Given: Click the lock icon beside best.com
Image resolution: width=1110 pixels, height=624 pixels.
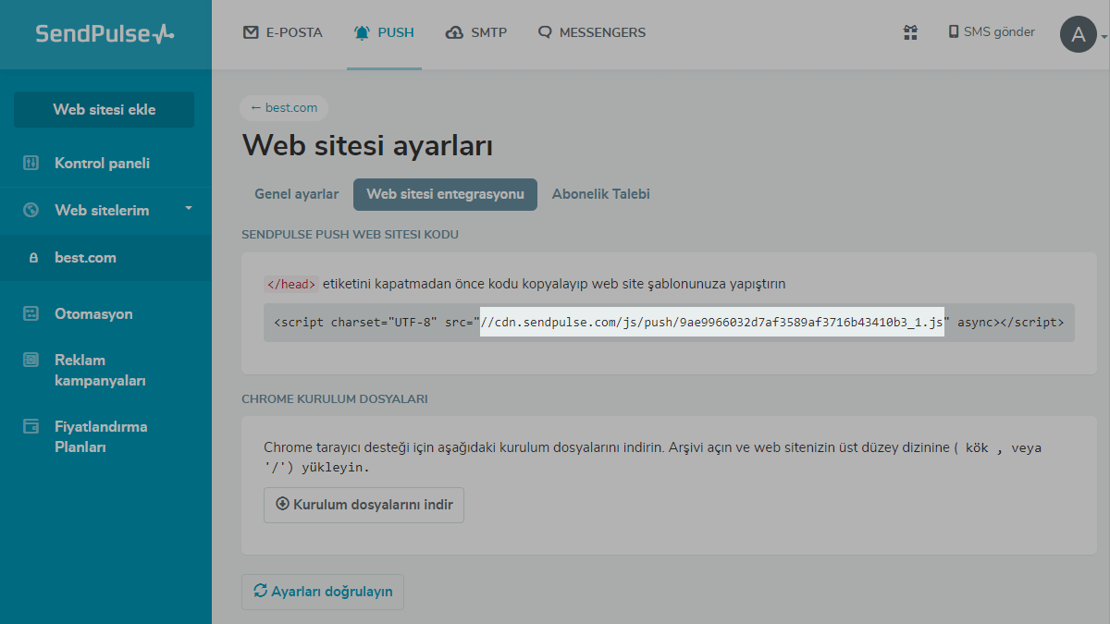Looking at the screenshot, I should [34, 259].
